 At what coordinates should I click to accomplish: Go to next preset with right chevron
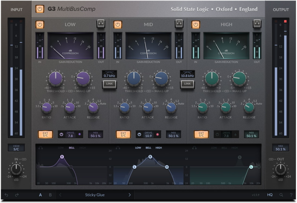point(130,195)
